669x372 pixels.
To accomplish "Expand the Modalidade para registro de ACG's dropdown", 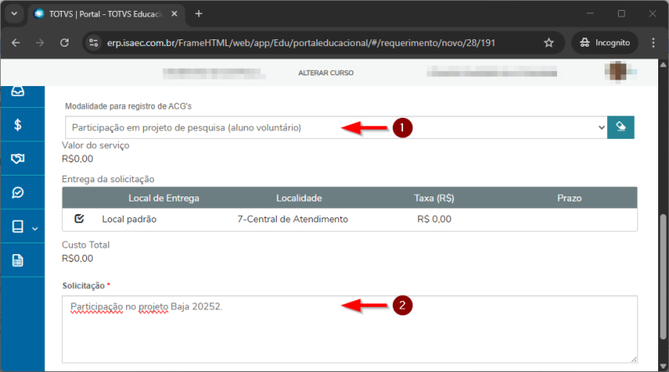I will pos(336,127).
